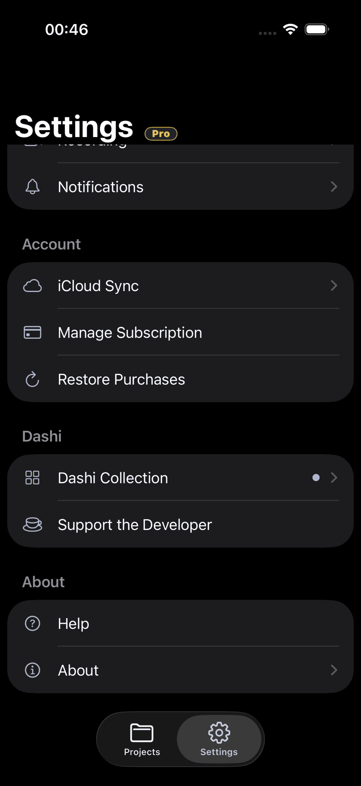Tap the Dashi Collection grid icon
The image size is (361, 786).
[32, 478]
